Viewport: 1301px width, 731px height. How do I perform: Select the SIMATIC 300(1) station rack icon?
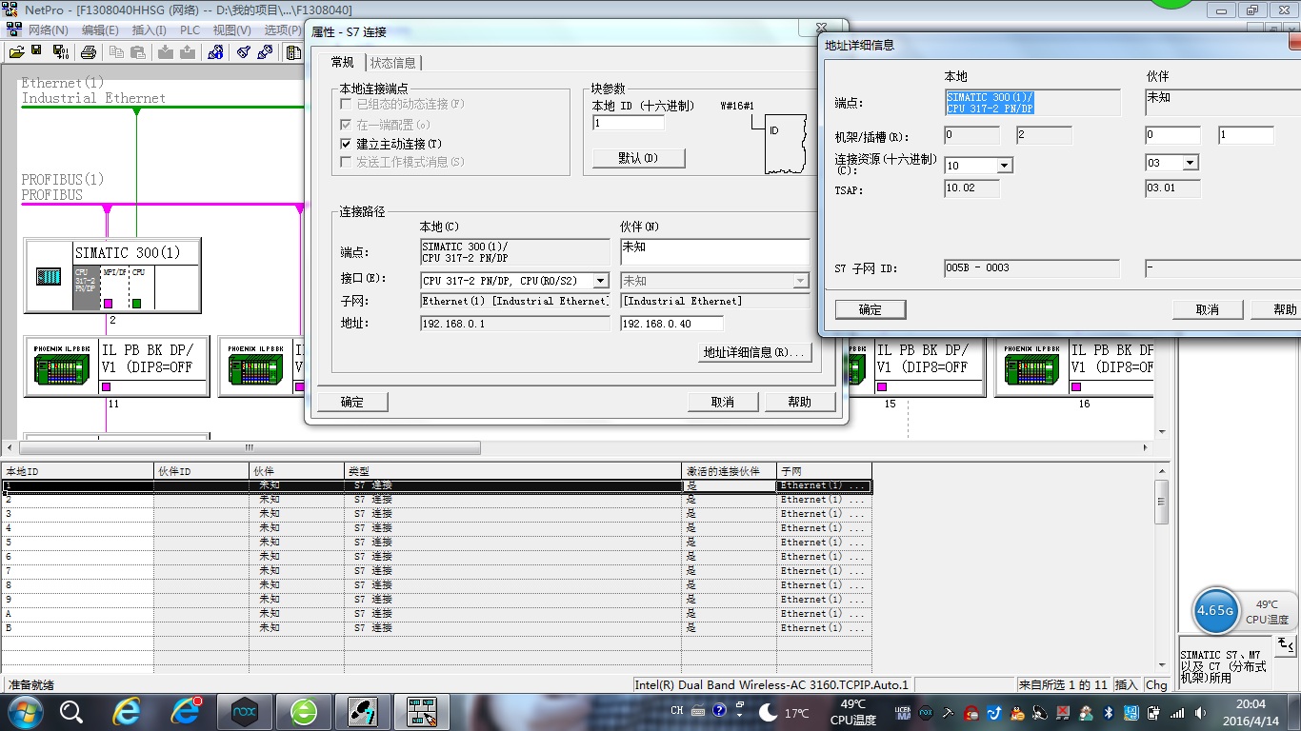pos(49,277)
